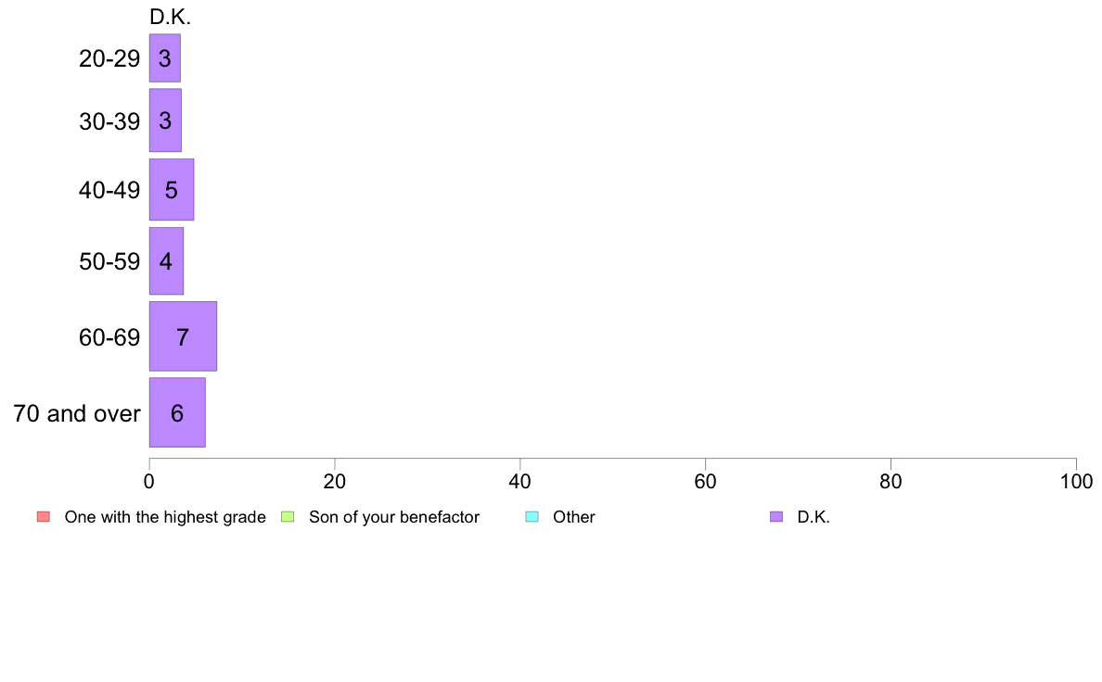The height and width of the screenshot is (682, 1102).
Task: Select the 30-39 bar showing 3
Action: pos(165,120)
